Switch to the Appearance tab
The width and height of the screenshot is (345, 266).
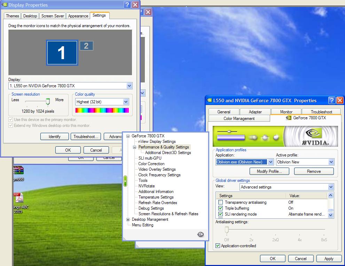coord(78,16)
